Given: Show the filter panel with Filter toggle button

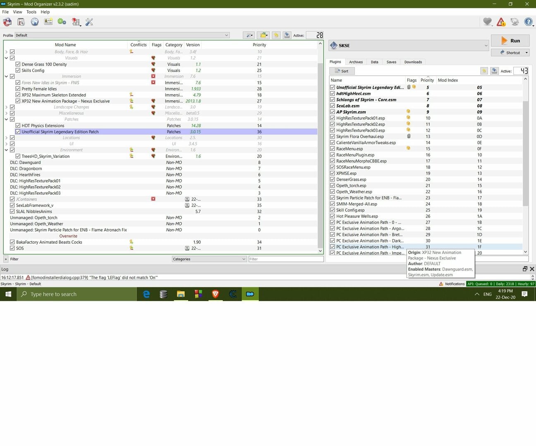Looking at the screenshot, I should (x=6, y=259).
